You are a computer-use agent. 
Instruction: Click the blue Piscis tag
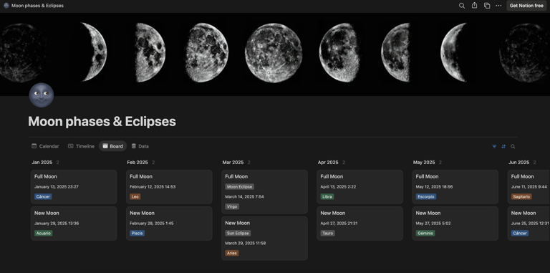click(137, 233)
